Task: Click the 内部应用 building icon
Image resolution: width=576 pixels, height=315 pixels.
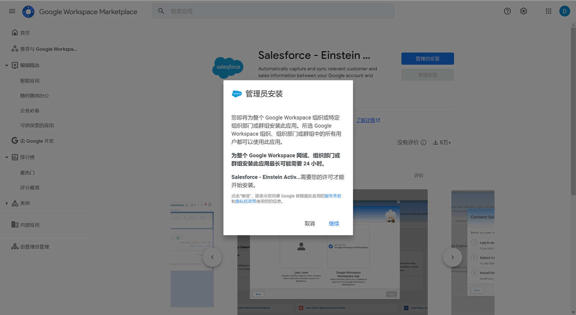Action: [x=15, y=225]
